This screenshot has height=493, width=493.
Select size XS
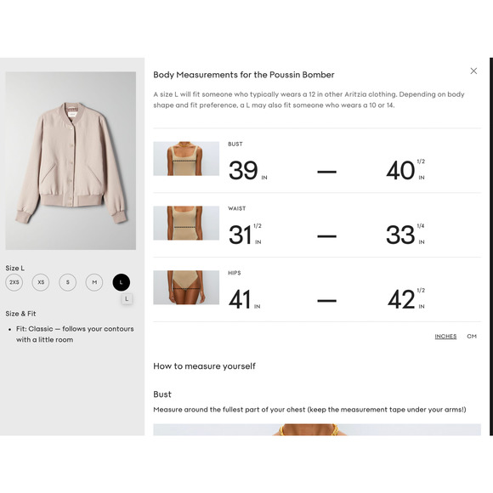pyautogui.click(x=41, y=282)
